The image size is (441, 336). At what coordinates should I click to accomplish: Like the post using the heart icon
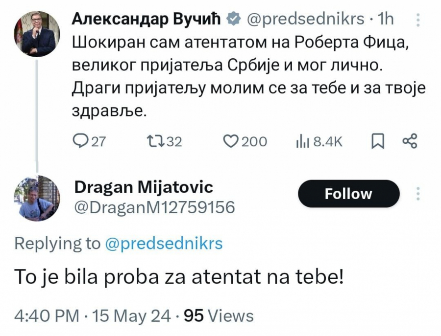coord(230,141)
